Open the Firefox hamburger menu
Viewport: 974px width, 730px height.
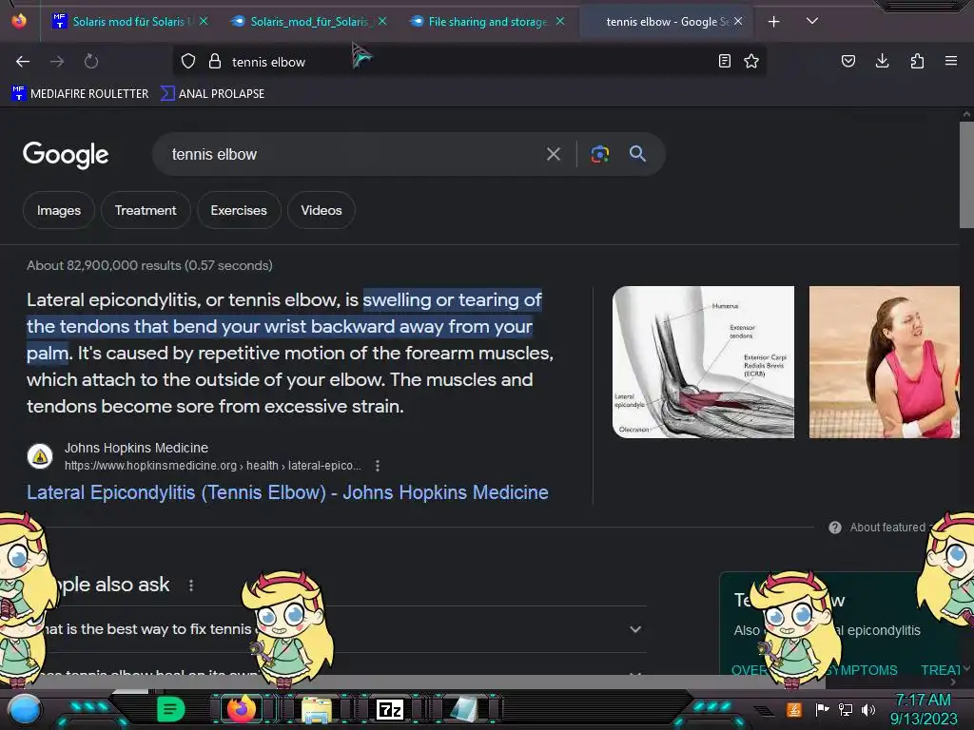coord(951,61)
